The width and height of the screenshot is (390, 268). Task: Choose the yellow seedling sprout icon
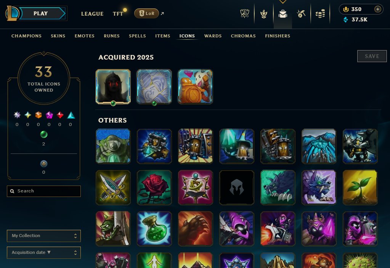[x=360, y=187]
